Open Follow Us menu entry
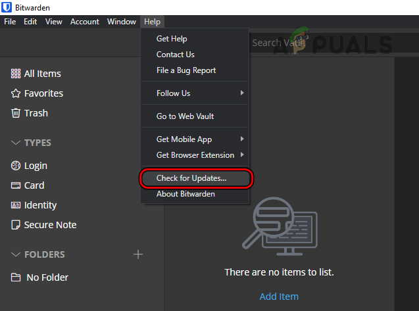Image resolution: width=419 pixels, height=311 pixels. [195, 93]
